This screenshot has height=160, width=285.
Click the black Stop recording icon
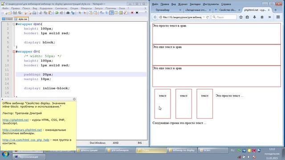click(137, 13)
